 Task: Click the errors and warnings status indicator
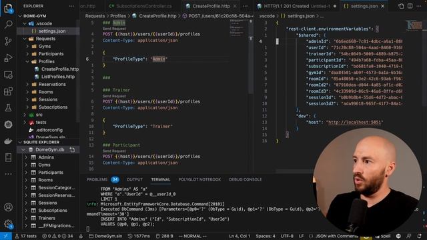click(x=57, y=236)
